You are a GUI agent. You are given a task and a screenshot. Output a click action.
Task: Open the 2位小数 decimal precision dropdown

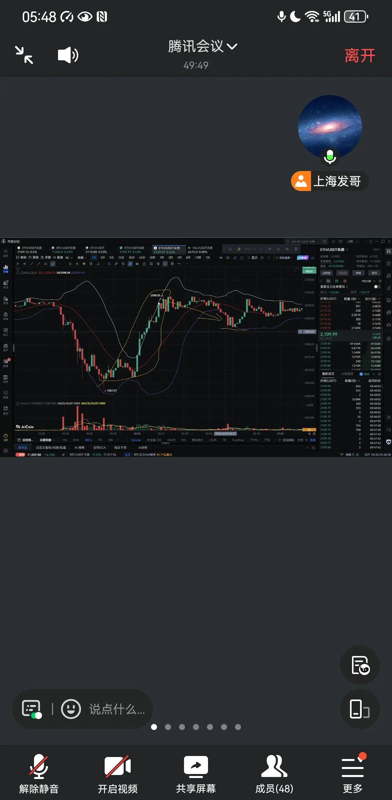point(368,281)
